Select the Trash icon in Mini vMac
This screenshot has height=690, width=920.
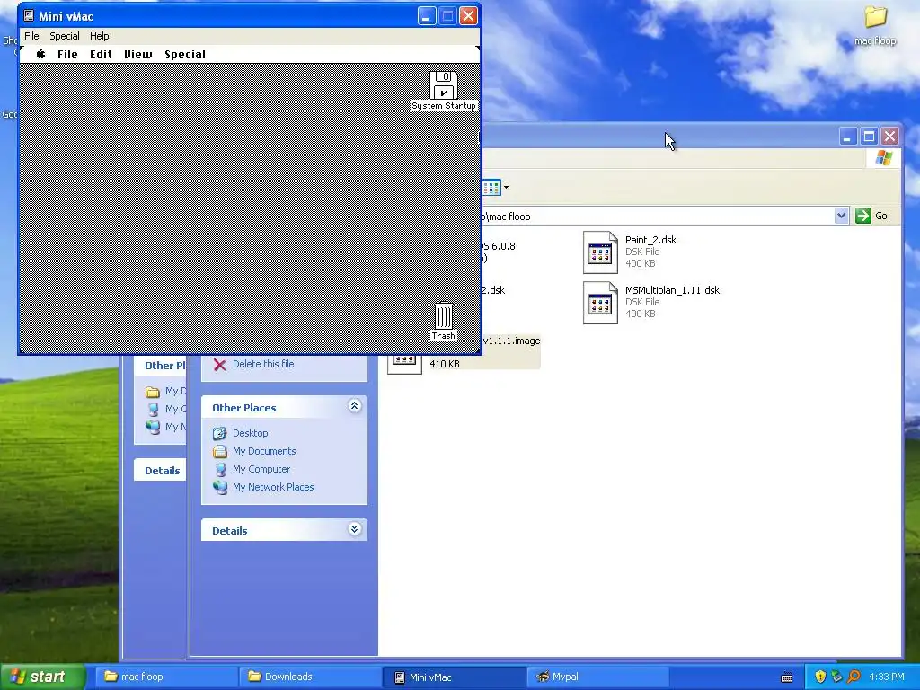pyautogui.click(x=444, y=316)
